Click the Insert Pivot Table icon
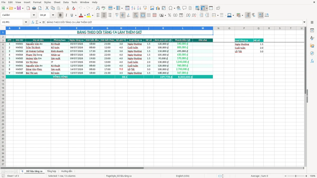 pyautogui.click(x=164, y=8)
